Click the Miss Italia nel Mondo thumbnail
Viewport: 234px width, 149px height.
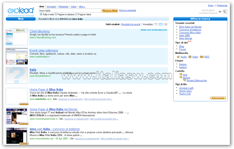point(17,116)
